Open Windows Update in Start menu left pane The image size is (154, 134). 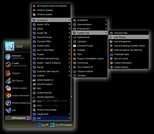tap(17, 88)
